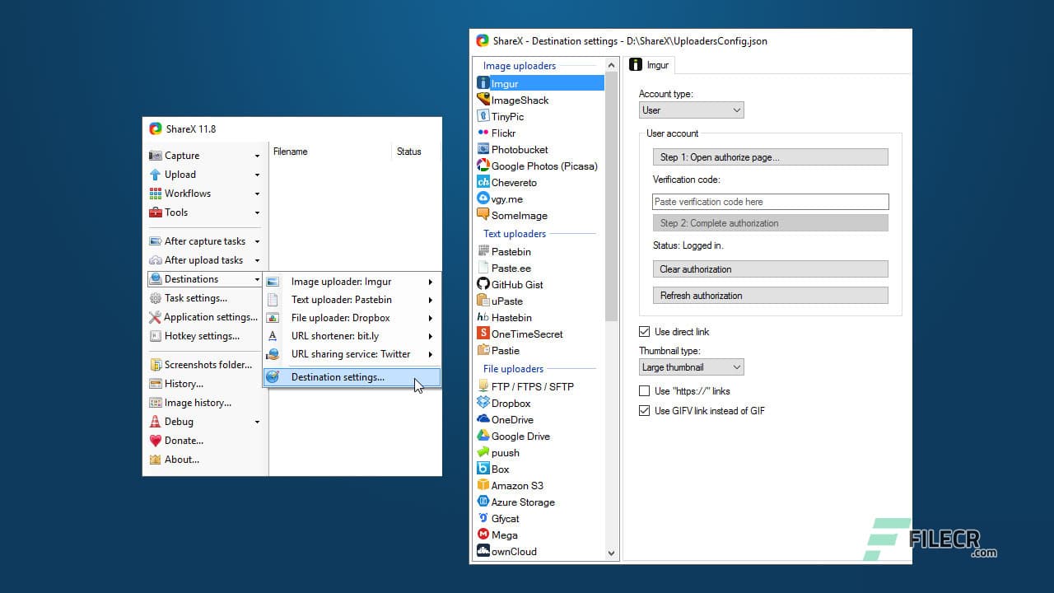Switch to the Imgur tab

(650, 64)
